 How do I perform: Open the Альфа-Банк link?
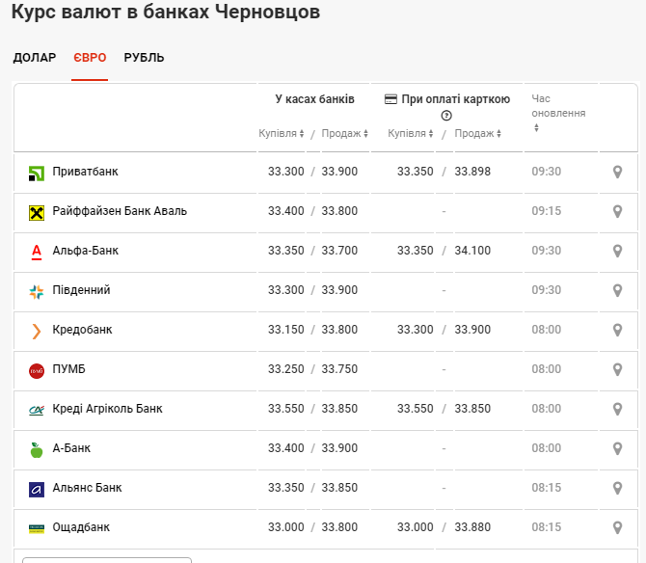point(86,251)
